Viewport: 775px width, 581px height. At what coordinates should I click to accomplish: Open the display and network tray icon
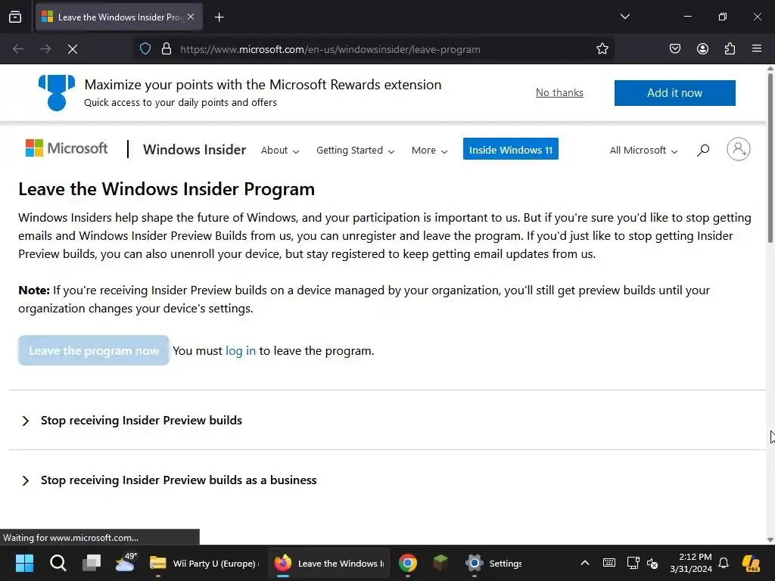click(x=633, y=563)
